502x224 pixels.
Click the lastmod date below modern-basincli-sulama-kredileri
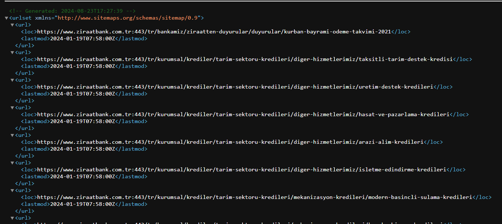pos(83,204)
